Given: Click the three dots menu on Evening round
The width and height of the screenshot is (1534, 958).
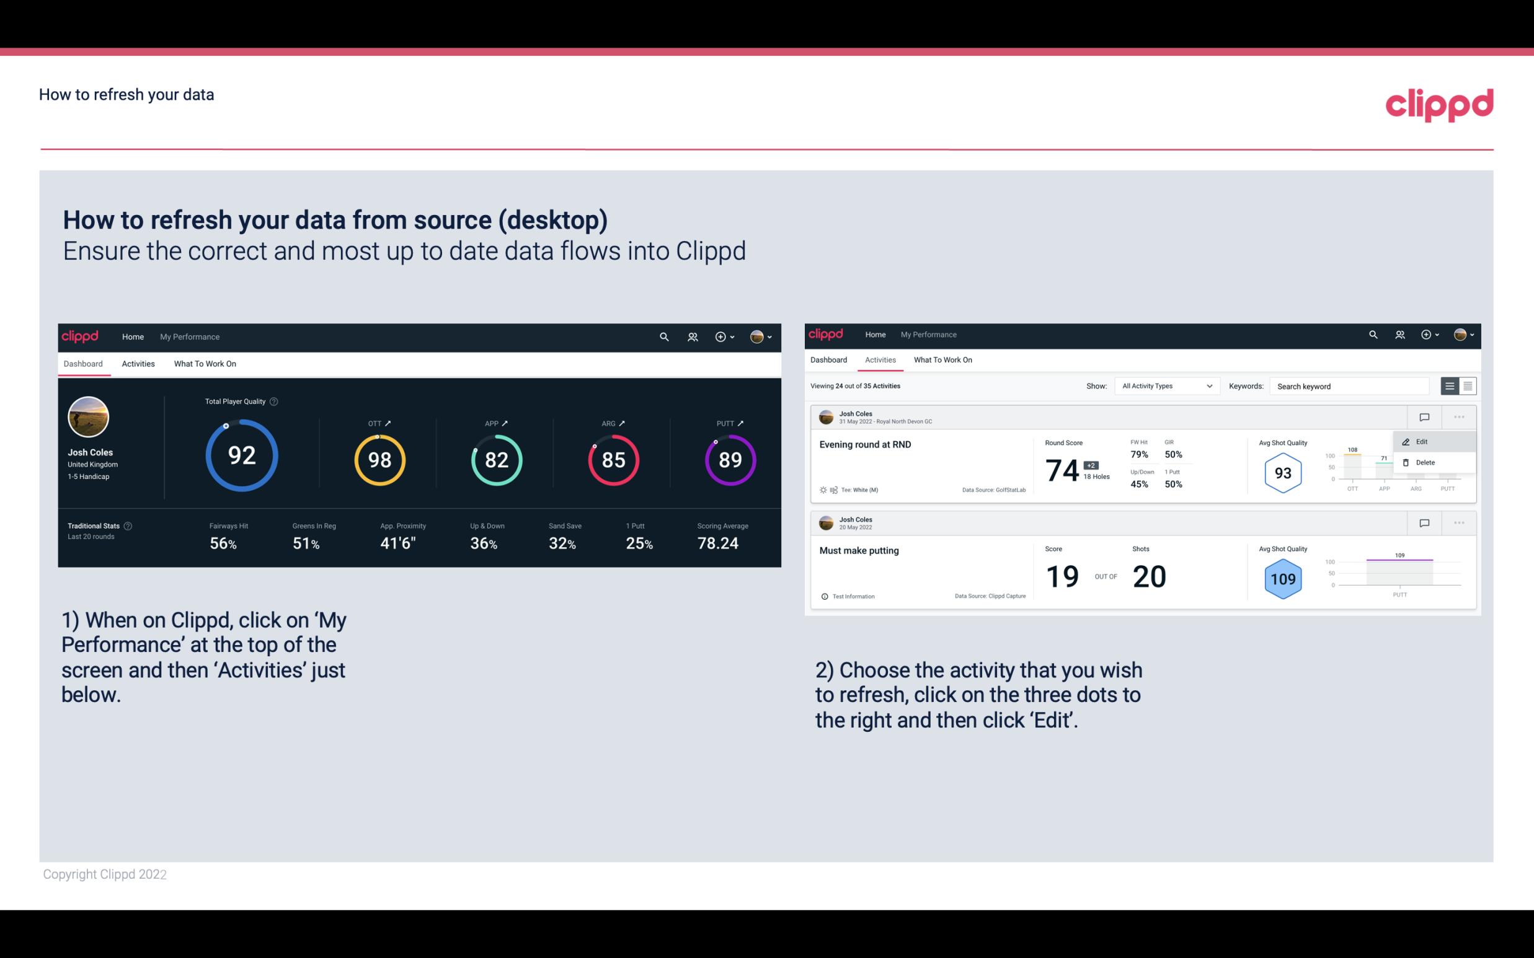Looking at the screenshot, I should tap(1458, 416).
